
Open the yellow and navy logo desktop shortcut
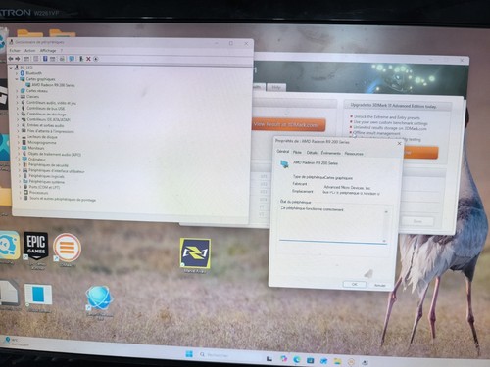(x=195, y=253)
